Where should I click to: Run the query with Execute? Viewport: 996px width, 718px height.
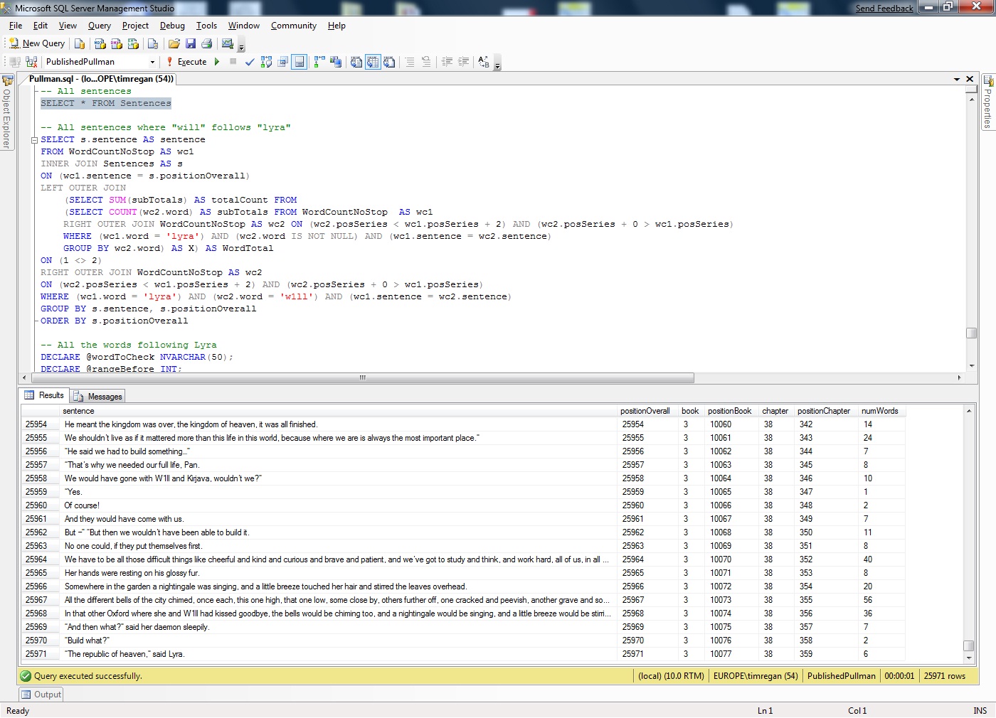click(x=187, y=62)
